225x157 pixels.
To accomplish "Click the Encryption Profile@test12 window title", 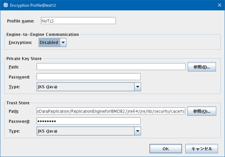I will 33,5.
